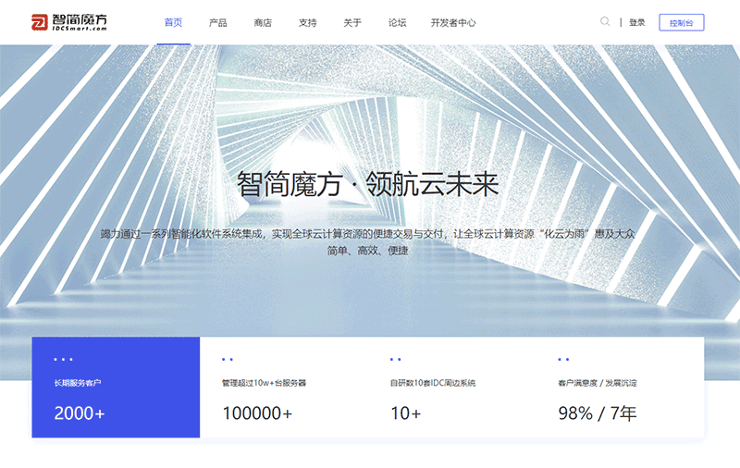Screen dimensions: 740x468
Task: Select the 管理超过10w+台服务器 card
Action: pos(284,387)
